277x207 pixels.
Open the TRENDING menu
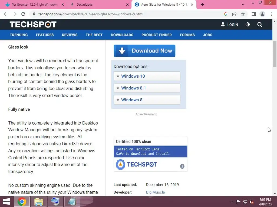coord(19,35)
